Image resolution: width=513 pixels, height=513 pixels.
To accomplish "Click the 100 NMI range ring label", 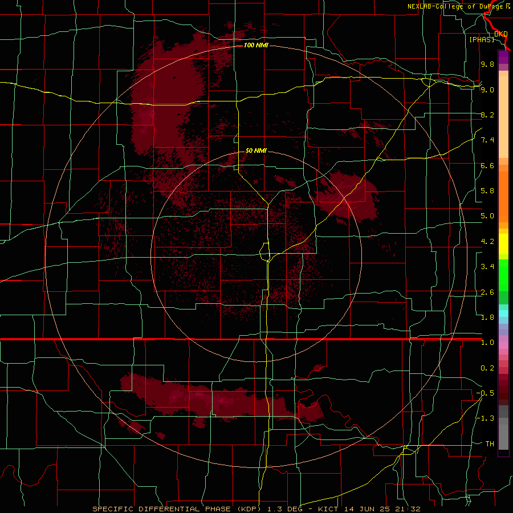I will (256, 45).
